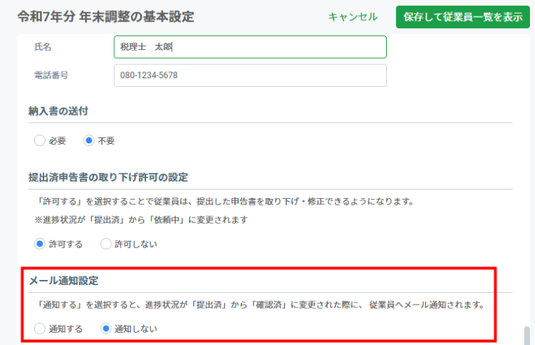535x345 pixels.
Task: Select 必要 for 納入書の送付
Action: pos(40,141)
